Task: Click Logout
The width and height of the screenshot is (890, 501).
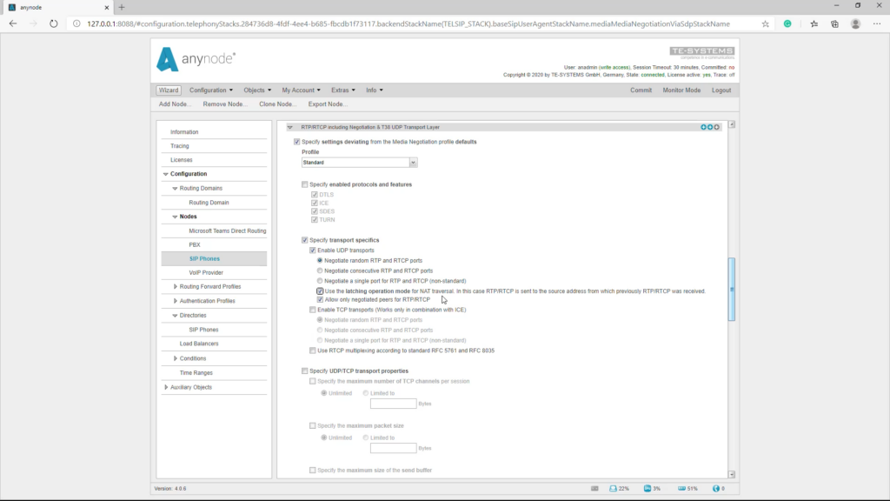Action: 721,90
